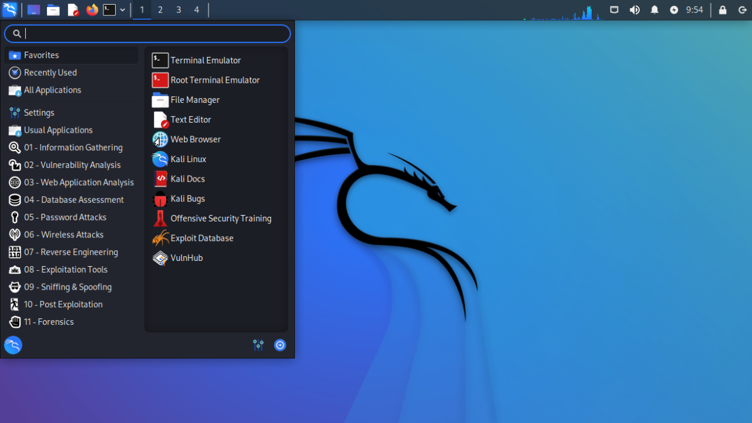The image size is (752, 423).
Task: Switch to workspace 4
Action: [196, 9]
